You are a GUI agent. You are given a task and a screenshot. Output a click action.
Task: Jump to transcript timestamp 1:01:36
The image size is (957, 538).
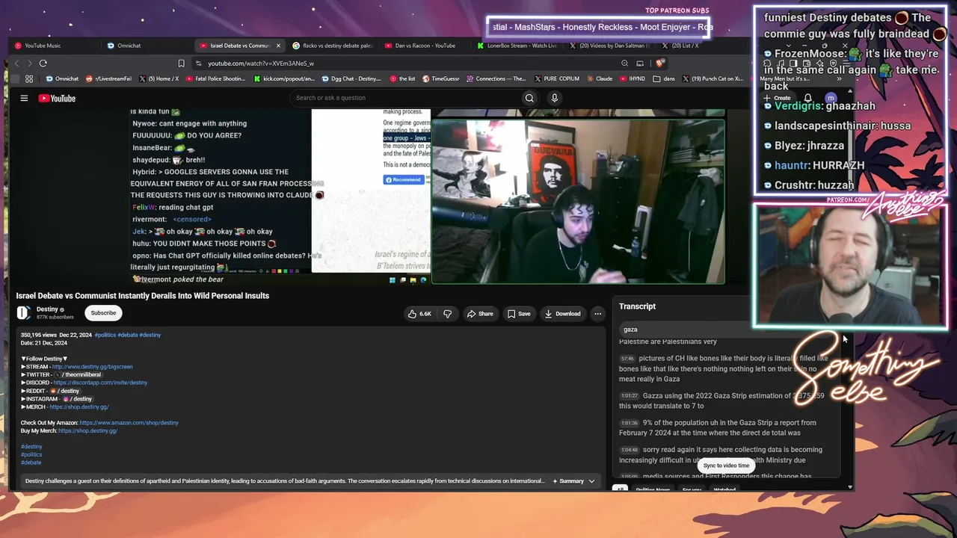click(x=630, y=423)
